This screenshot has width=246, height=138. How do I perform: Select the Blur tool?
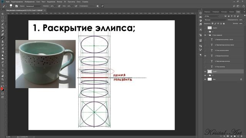(3, 55)
